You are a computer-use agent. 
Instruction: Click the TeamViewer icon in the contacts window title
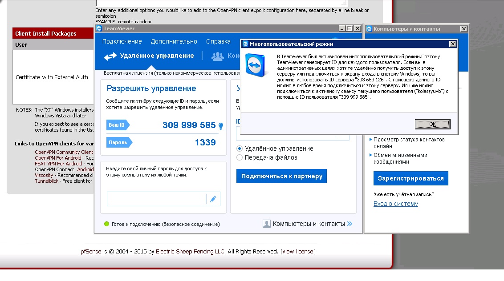tap(370, 29)
